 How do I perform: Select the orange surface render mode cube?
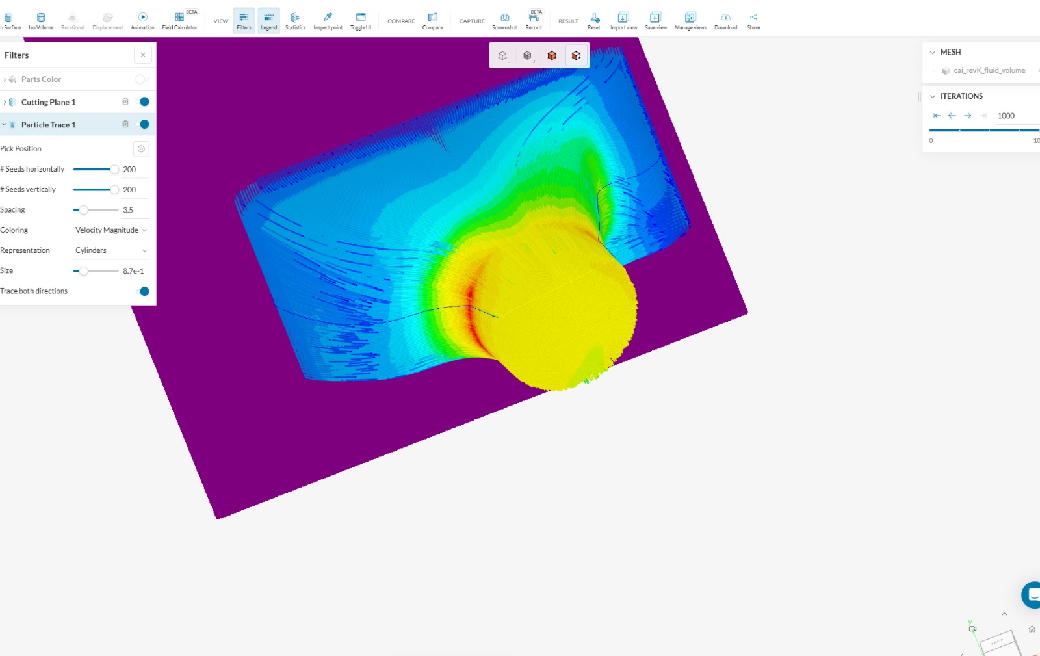(552, 55)
